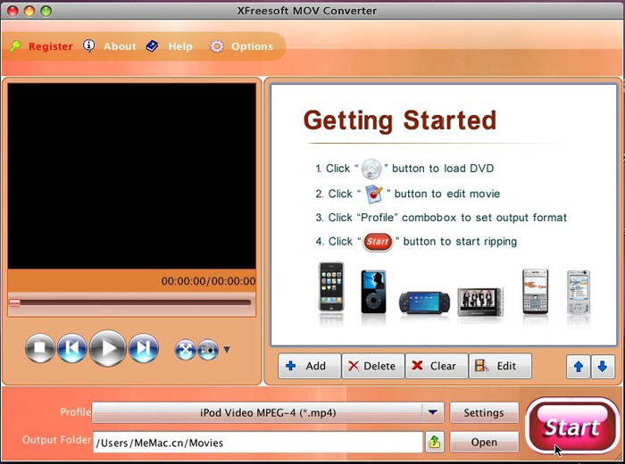
Task: Open the Settings dialog
Action: pyautogui.click(x=484, y=412)
